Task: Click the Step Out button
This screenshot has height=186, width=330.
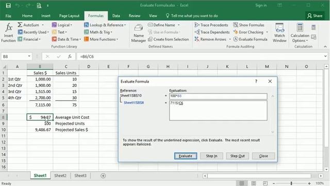Action: 237,156
